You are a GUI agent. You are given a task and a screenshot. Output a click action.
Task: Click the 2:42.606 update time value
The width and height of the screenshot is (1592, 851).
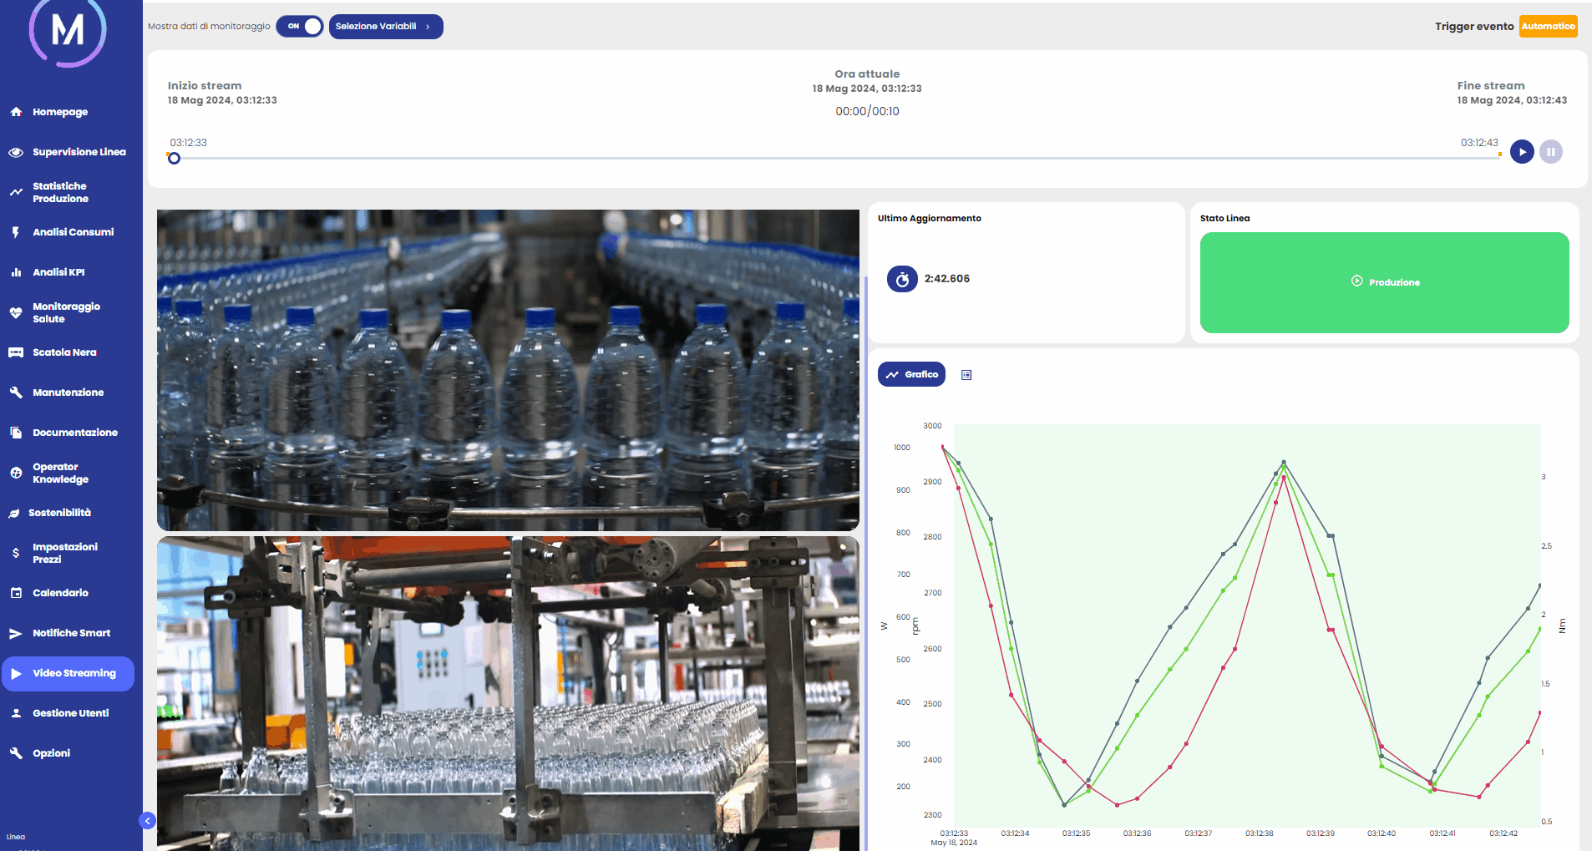click(x=947, y=279)
